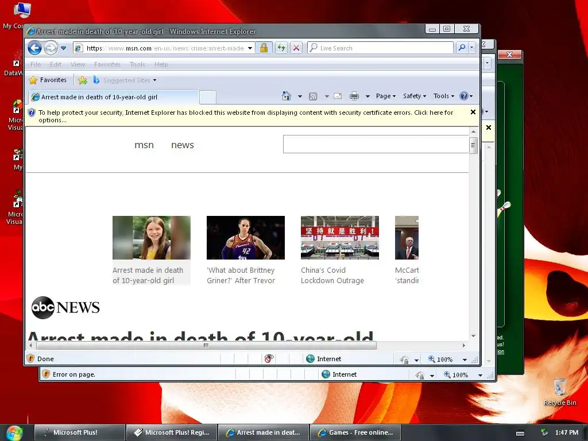Click the abc NEWS logo
588x441 pixels.
65,308
